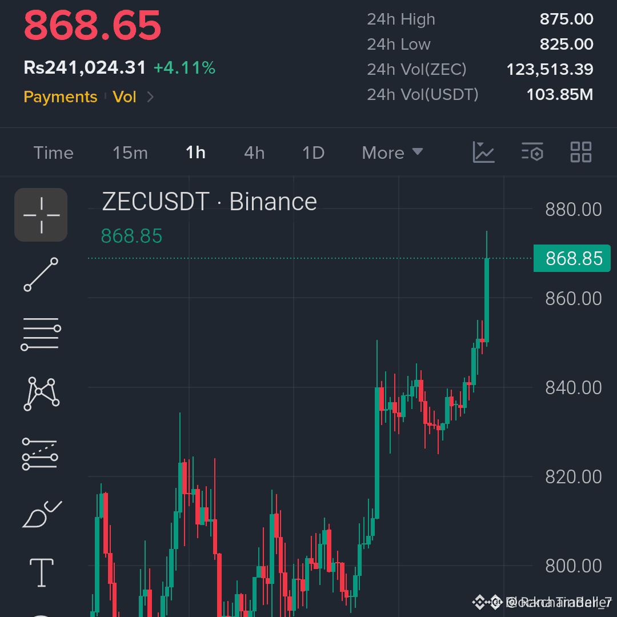Select the XABCD pattern tool
617x617 pixels.
(x=41, y=394)
